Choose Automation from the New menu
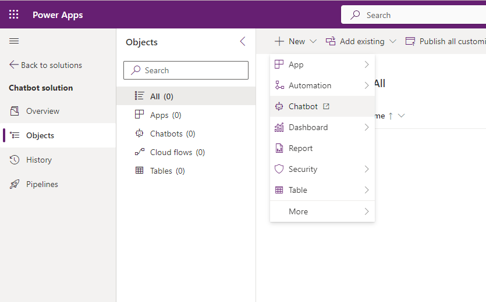Viewport: 486px width, 302px height. (322, 85)
